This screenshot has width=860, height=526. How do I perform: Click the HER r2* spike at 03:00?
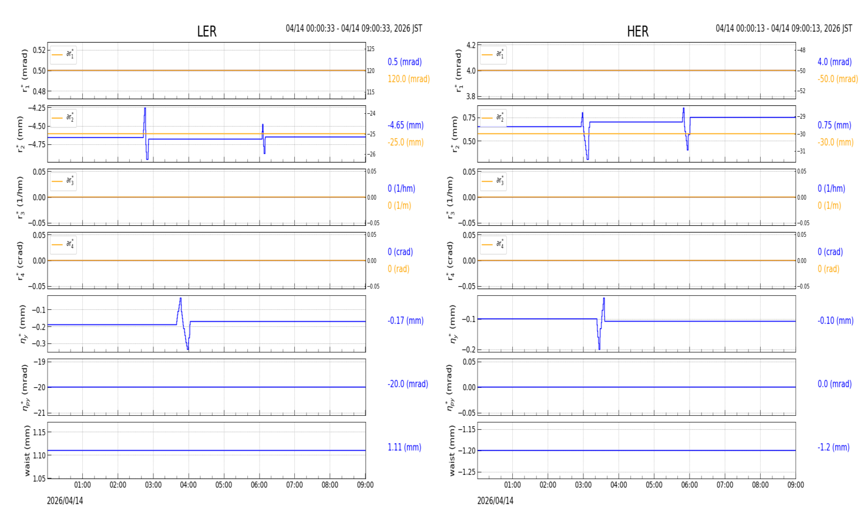[585, 136]
